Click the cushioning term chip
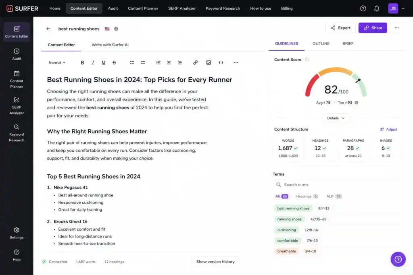This screenshot has width=413, height=275. pyautogui.click(x=286, y=230)
